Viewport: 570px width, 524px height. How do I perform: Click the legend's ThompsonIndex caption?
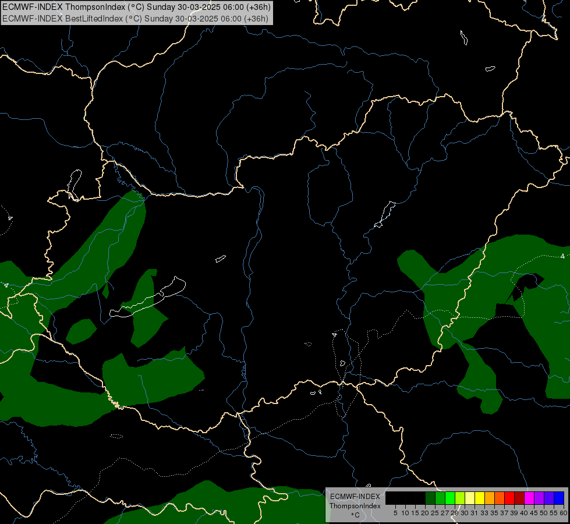point(355,506)
